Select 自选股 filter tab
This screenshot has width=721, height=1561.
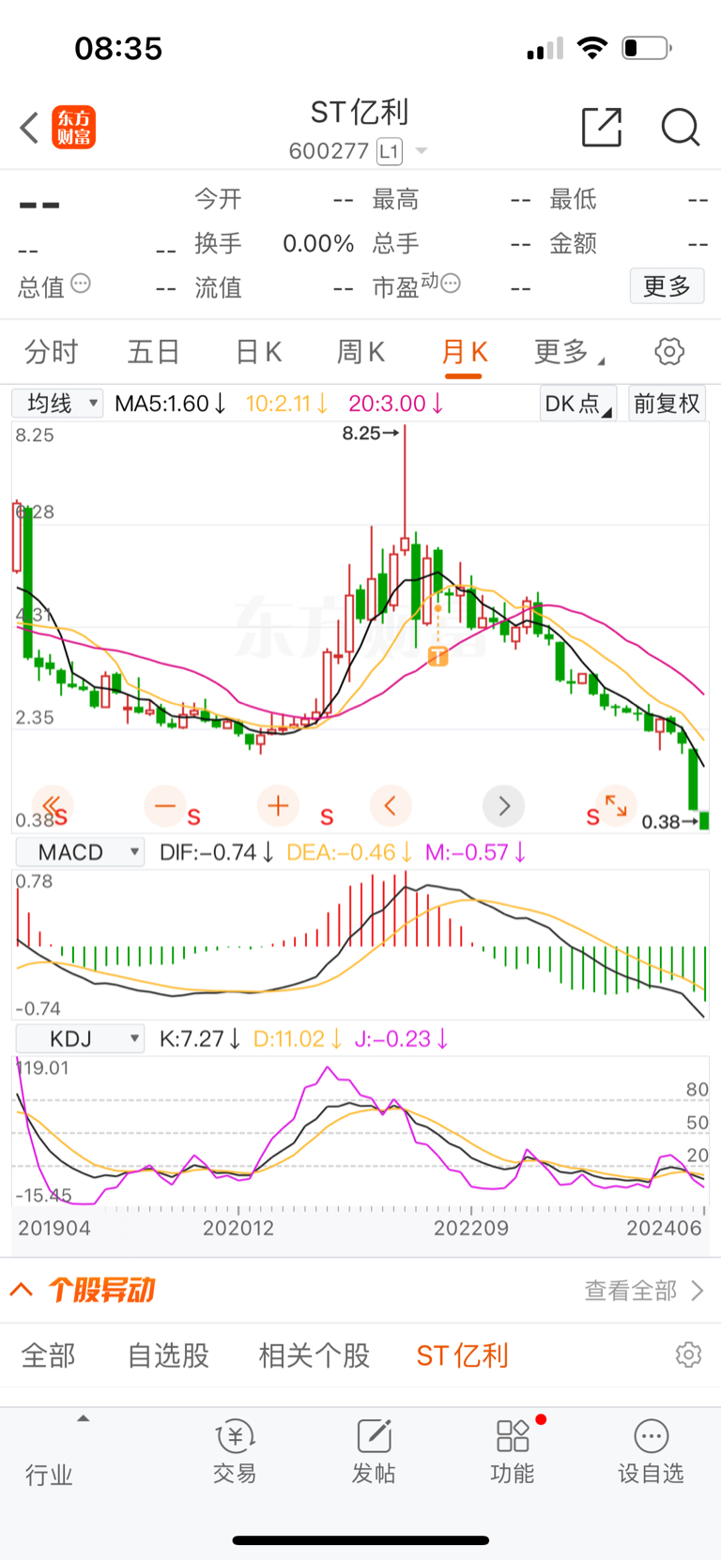[x=168, y=1355]
